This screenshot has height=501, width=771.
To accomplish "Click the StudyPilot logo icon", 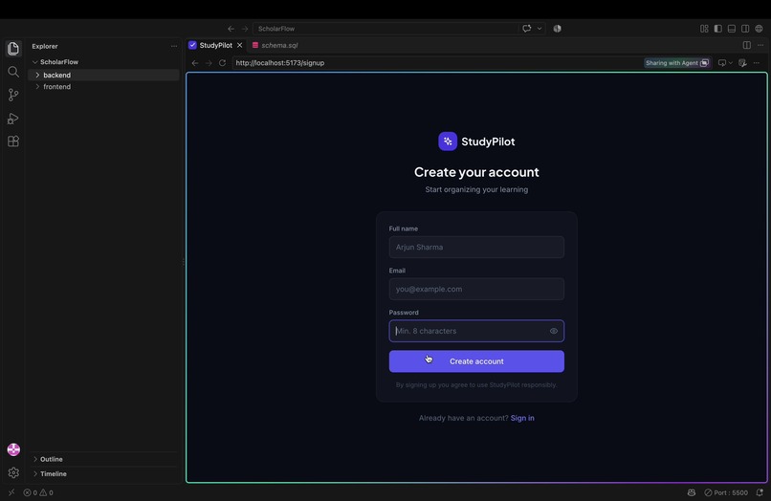I will click(448, 142).
